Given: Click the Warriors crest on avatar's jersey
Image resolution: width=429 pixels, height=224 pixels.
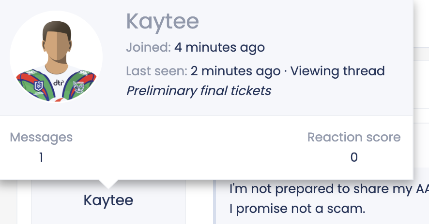Looking at the screenshot, I should pyautogui.click(x=78, y=87).
